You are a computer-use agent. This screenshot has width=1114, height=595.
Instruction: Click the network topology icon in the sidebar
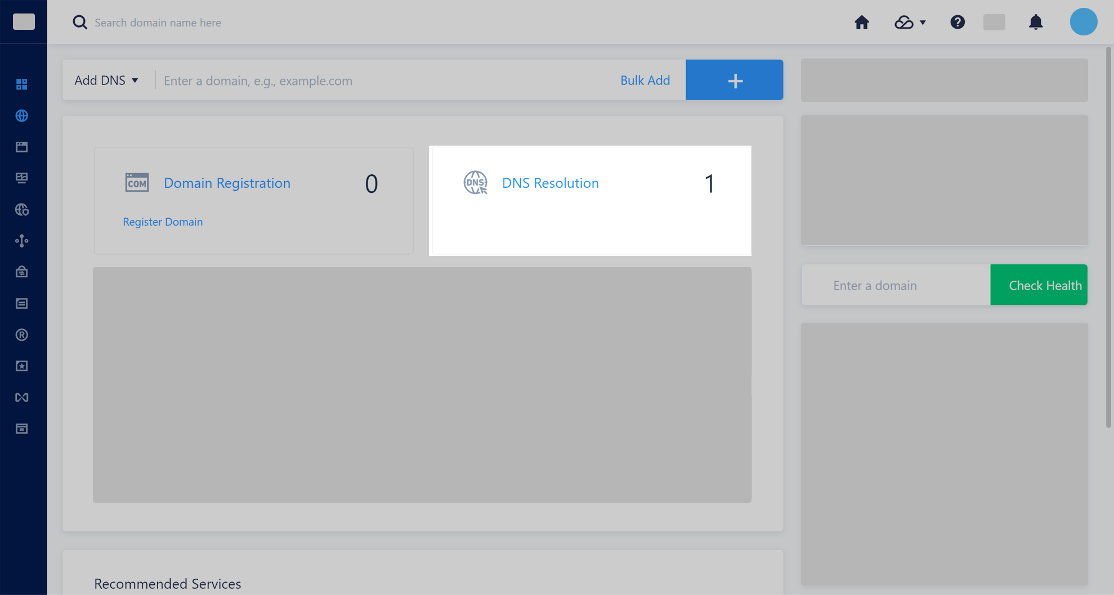tap(22, 240)
